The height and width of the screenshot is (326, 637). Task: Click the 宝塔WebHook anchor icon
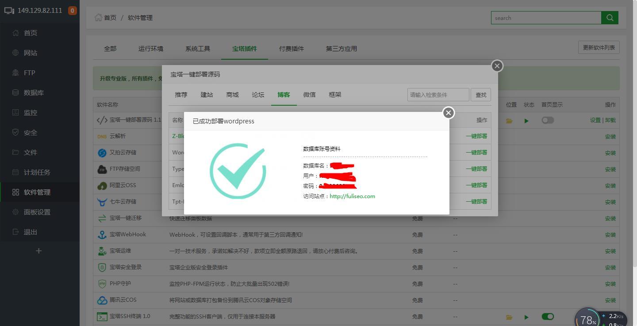[x=102, y=235]
